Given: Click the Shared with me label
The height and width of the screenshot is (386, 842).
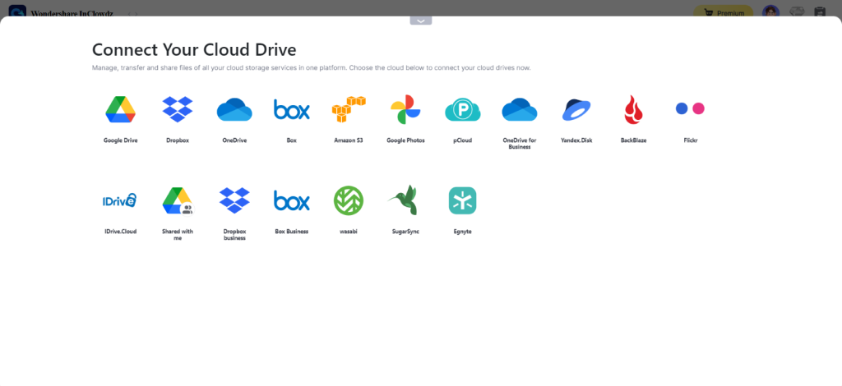Looking at the screenshot, I should [178, 234].
